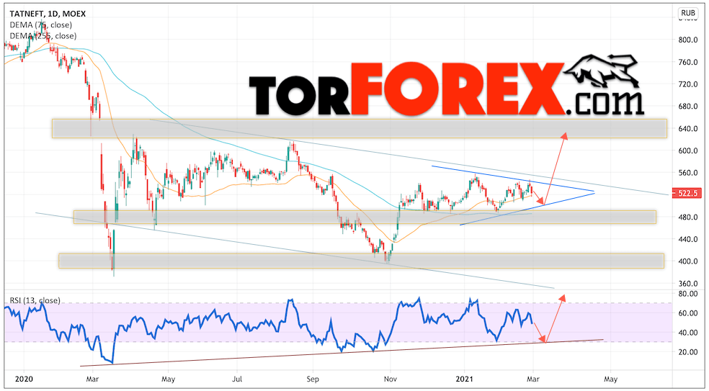Screen dimensions: 709x391
Task: Select the DEMA (255, close) indicator label
Action: [43, 36]
